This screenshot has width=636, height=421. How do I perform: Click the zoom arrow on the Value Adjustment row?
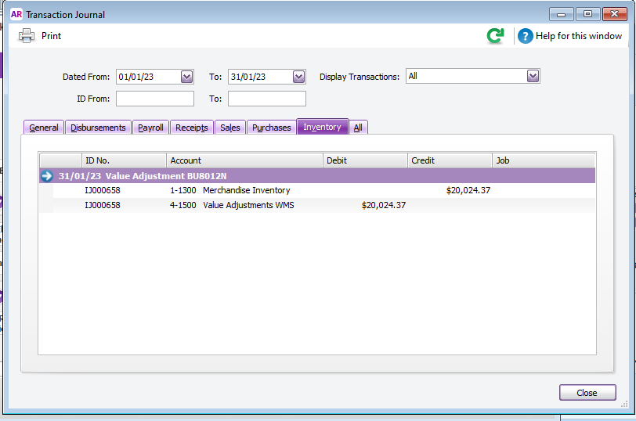[x=47, y=176]
